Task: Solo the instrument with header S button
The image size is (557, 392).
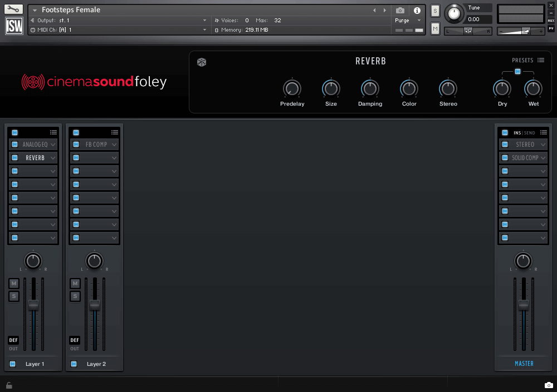Action: point(435,11)
